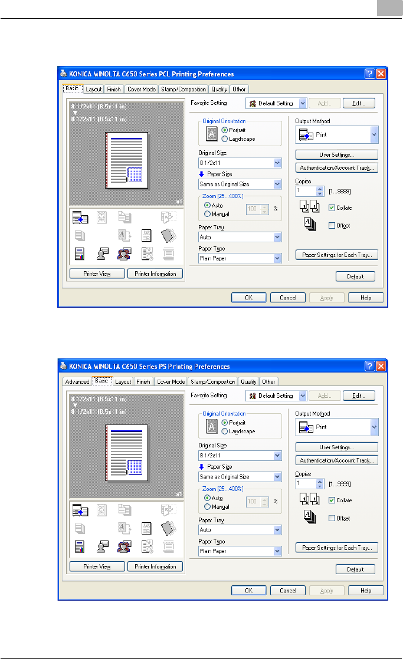Switch to Layout tab in PCL window
Image resolution: width=403 pixels, height=659 pixels.
tap(93, 89)
